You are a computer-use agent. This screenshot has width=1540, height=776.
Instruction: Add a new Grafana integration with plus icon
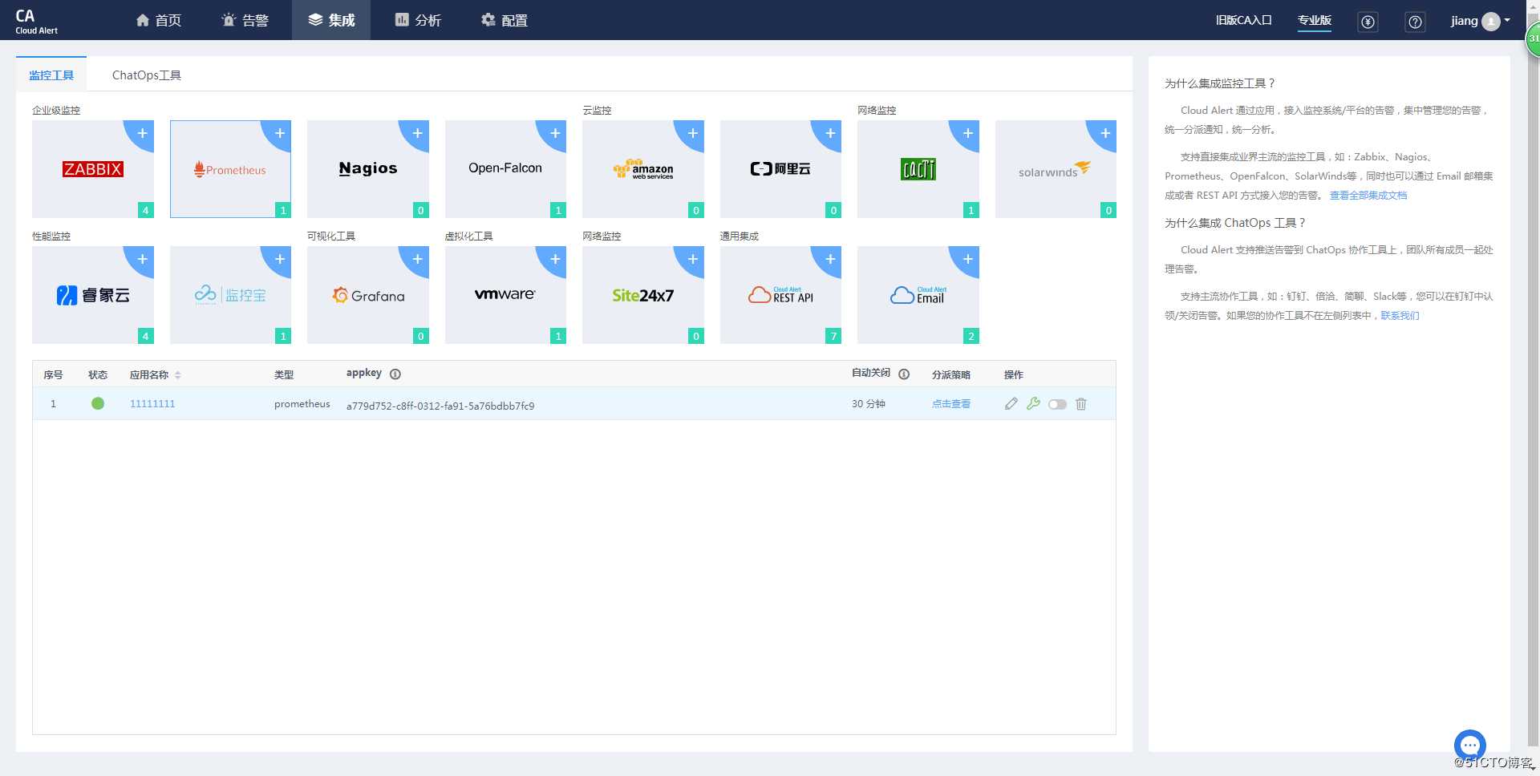click(417, 259)
